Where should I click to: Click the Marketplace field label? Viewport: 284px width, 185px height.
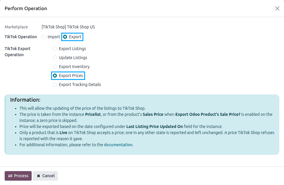pyautogui.click(x=16, y=27)
